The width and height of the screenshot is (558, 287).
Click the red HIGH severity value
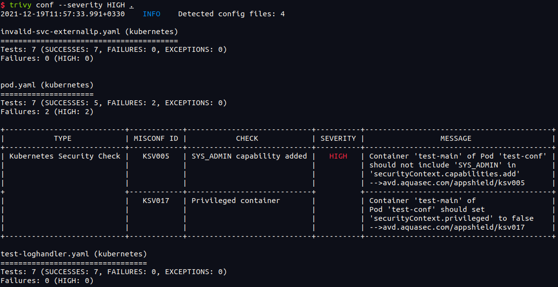(338, 156)
